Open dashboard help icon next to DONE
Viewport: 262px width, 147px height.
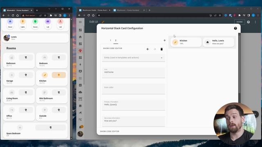click(248, 22)
